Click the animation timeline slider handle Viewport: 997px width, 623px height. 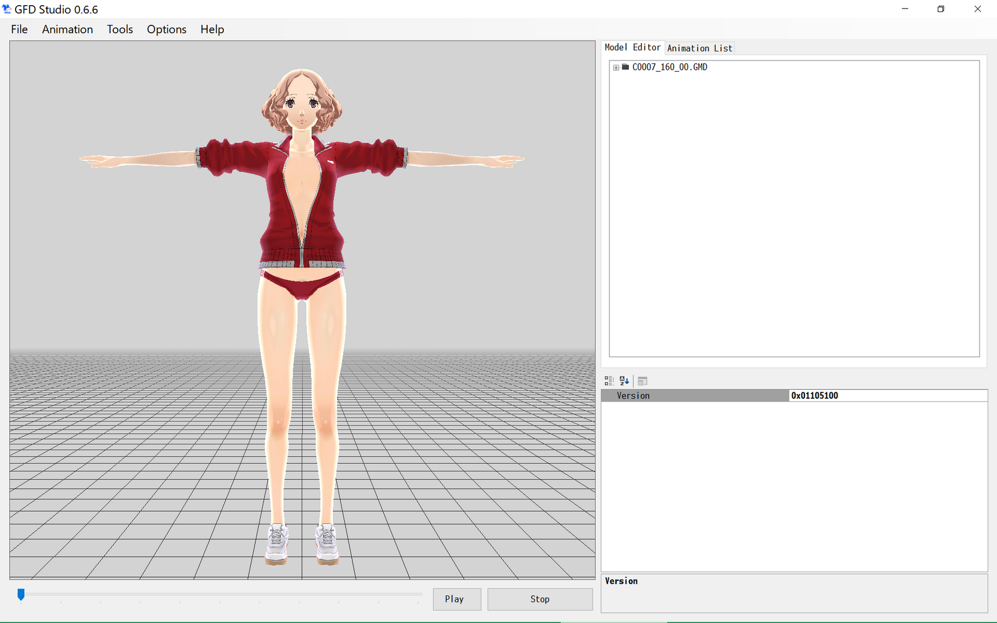coord(21,594)
